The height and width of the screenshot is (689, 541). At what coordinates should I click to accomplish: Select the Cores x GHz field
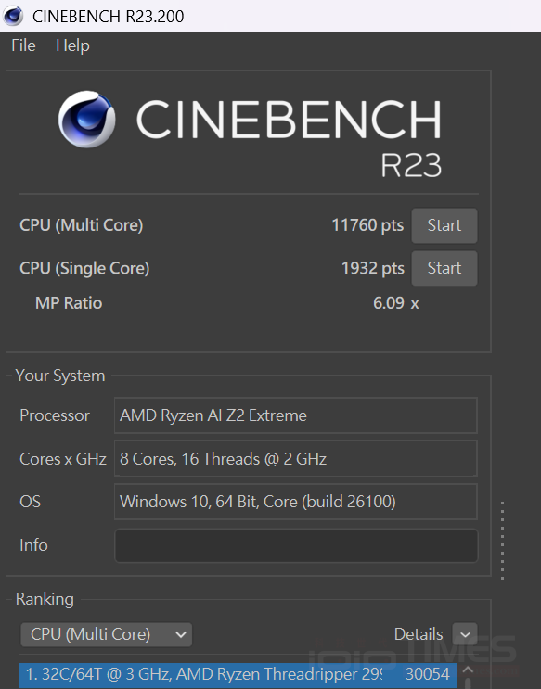(x=296, y=458)
